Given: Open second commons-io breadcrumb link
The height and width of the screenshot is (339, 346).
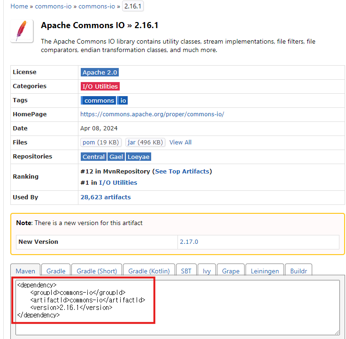Looking at the screenshot, I should tap(97, 6).
